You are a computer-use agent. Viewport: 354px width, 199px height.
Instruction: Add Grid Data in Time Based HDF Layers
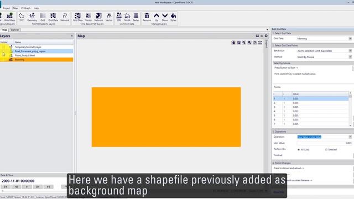77,17
